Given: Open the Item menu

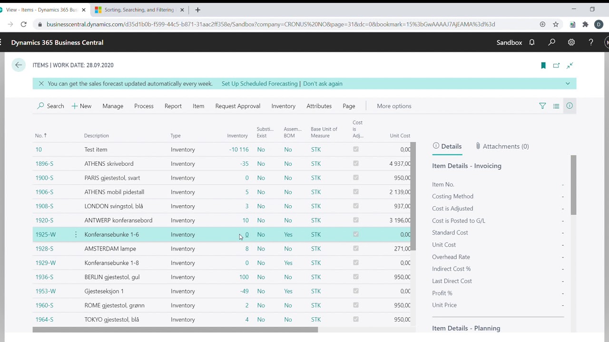Looking at the screenshot, I should point(198,106).
